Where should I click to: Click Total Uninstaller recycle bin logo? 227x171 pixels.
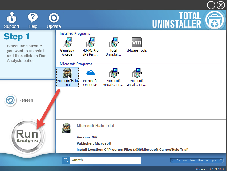tap(215, 20)
